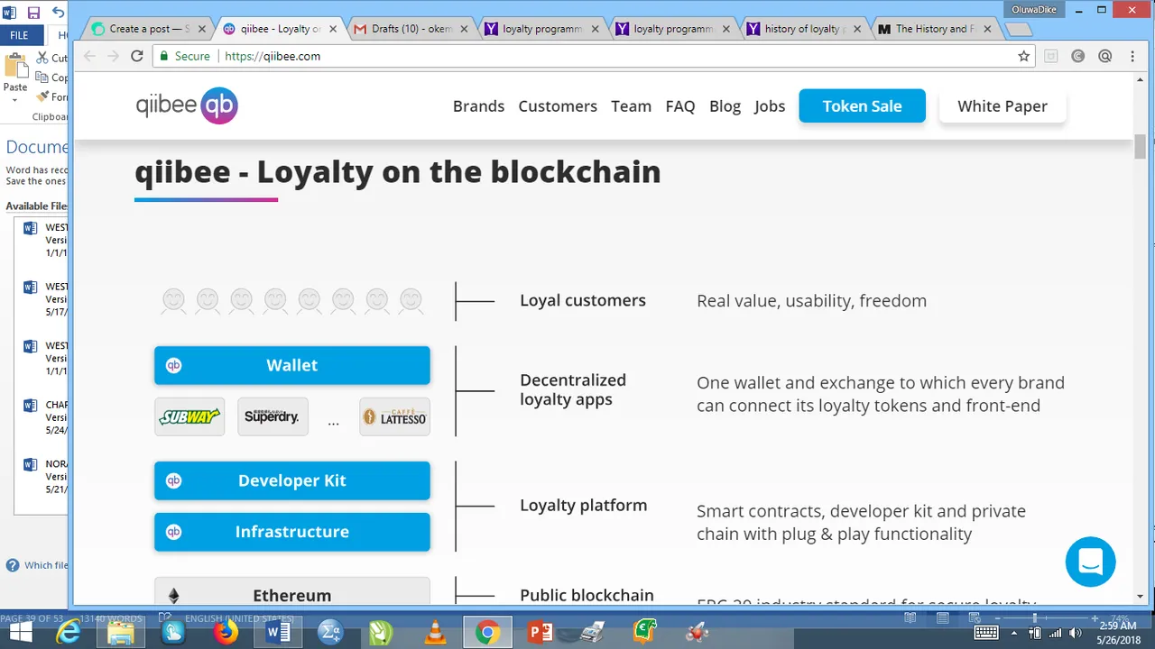
Task: Click the Chrome icon in the taskbar
Action: pos(487,633)
